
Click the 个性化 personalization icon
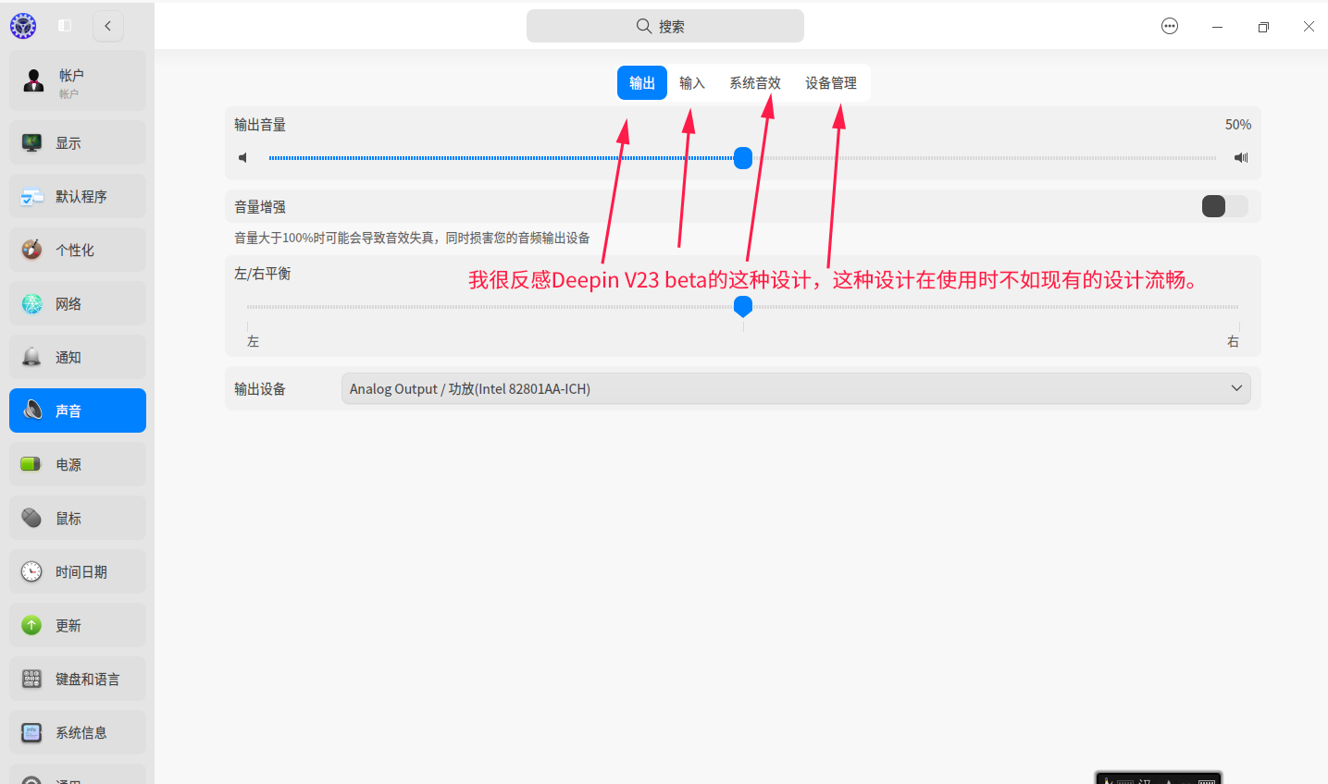click(x=31, y=250)
